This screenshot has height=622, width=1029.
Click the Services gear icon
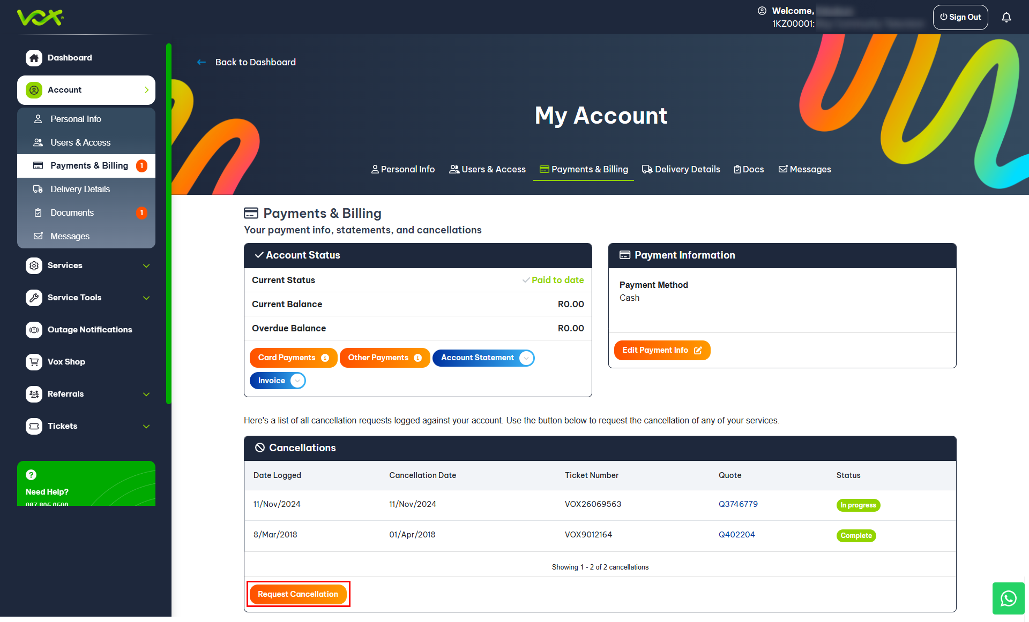pyautogui.click(x=34, y=266)
